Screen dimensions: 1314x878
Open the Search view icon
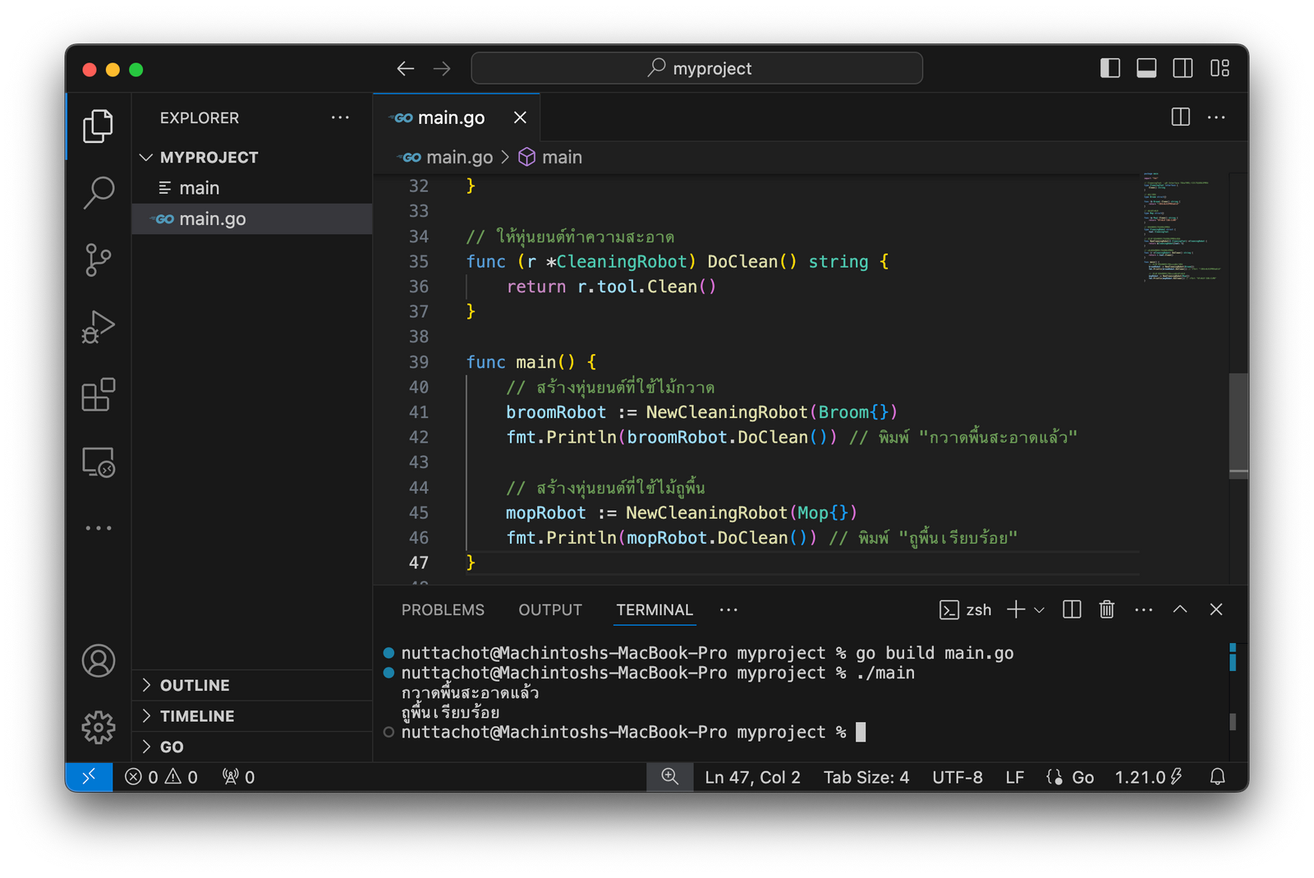pos(99,192)
